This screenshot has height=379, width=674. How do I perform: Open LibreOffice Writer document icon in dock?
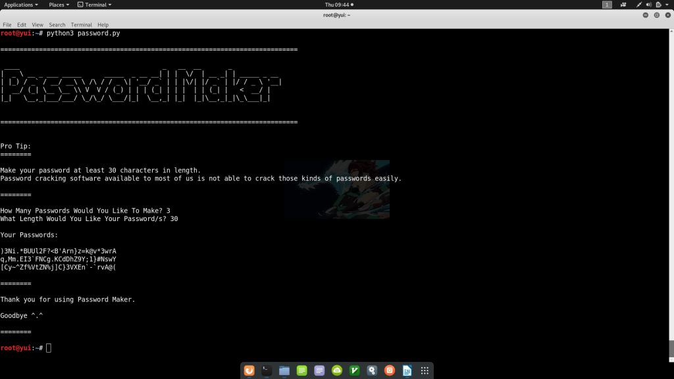point(407,370)
